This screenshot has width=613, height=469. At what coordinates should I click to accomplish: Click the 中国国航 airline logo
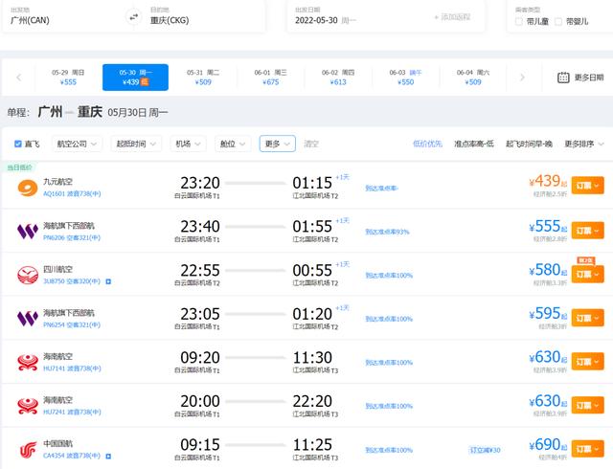[28, 449]
